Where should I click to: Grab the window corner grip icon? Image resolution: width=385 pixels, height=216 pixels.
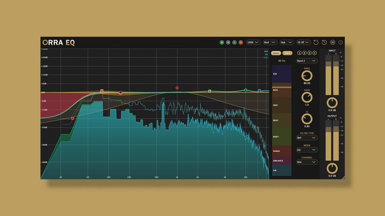[343, 177]
